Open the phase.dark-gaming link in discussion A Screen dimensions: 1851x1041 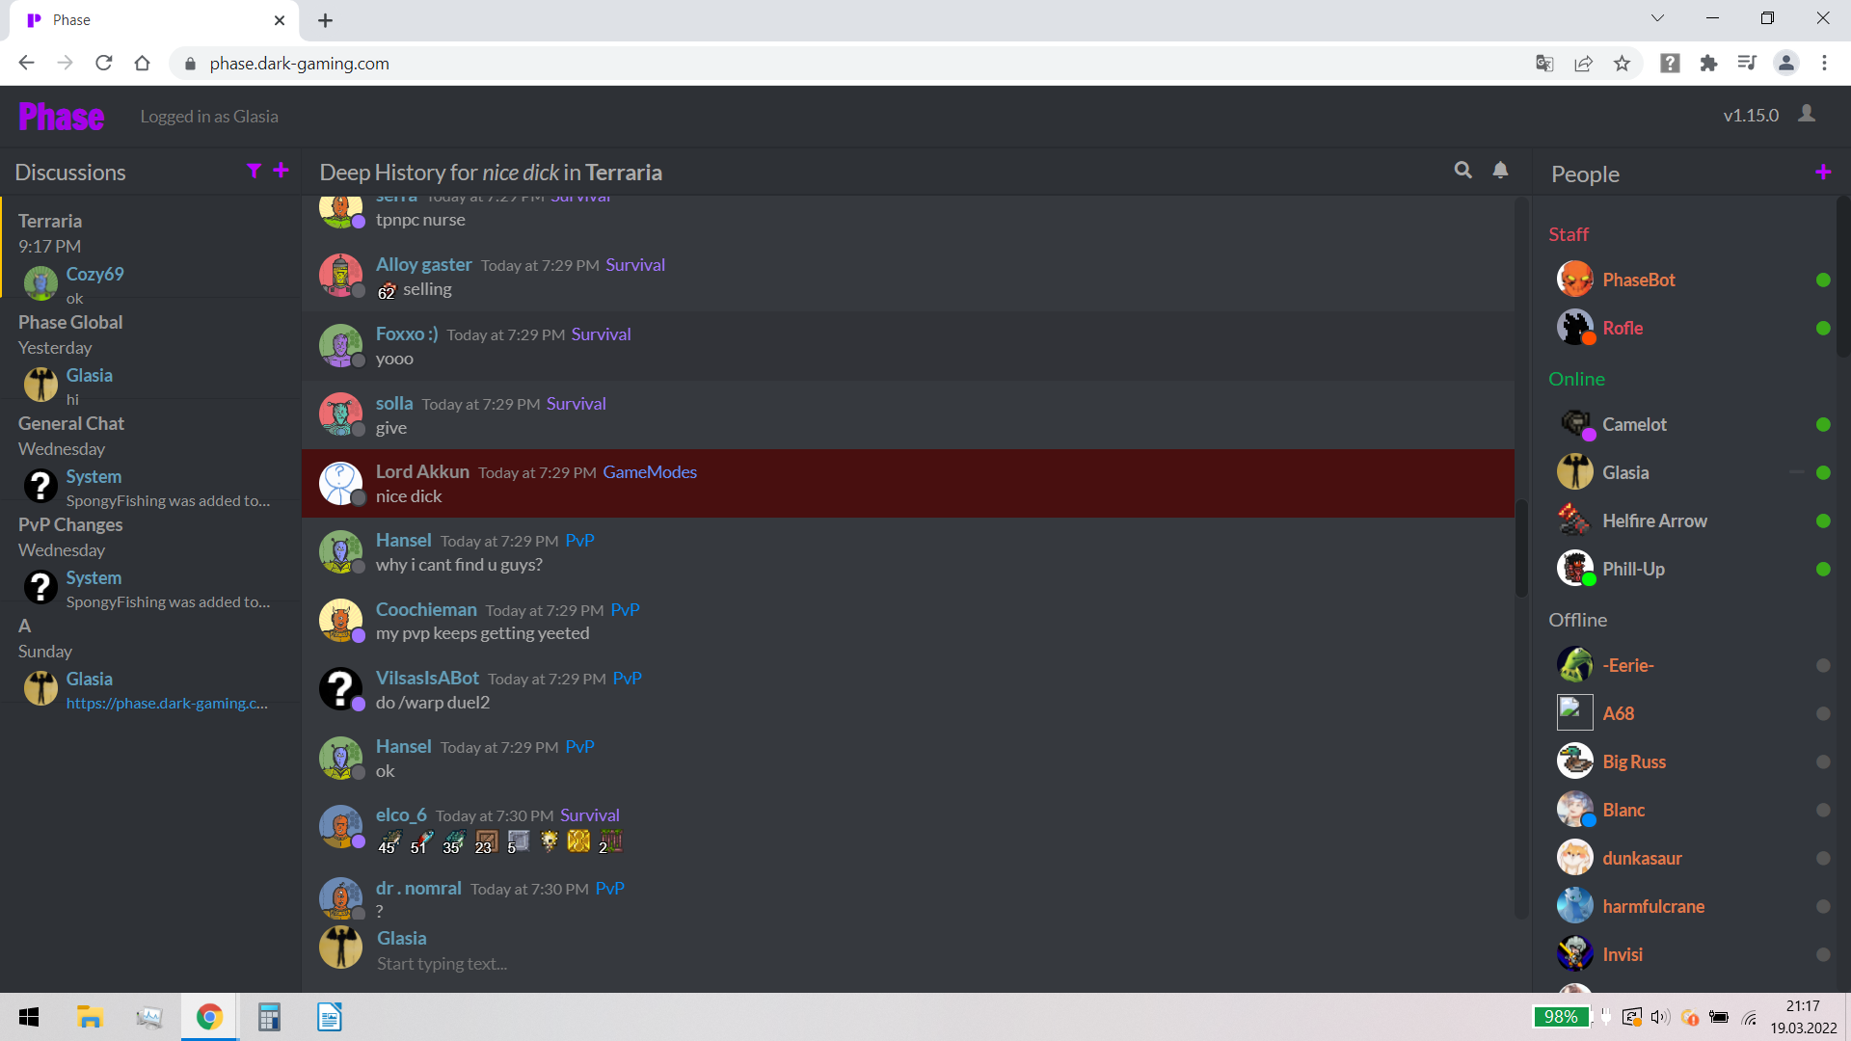point(167,704)
